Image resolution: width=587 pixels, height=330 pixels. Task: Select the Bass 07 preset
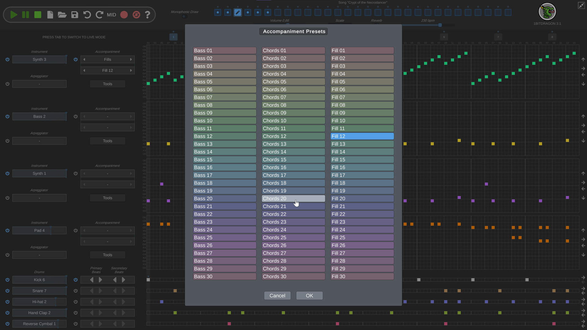coord(224,97)
